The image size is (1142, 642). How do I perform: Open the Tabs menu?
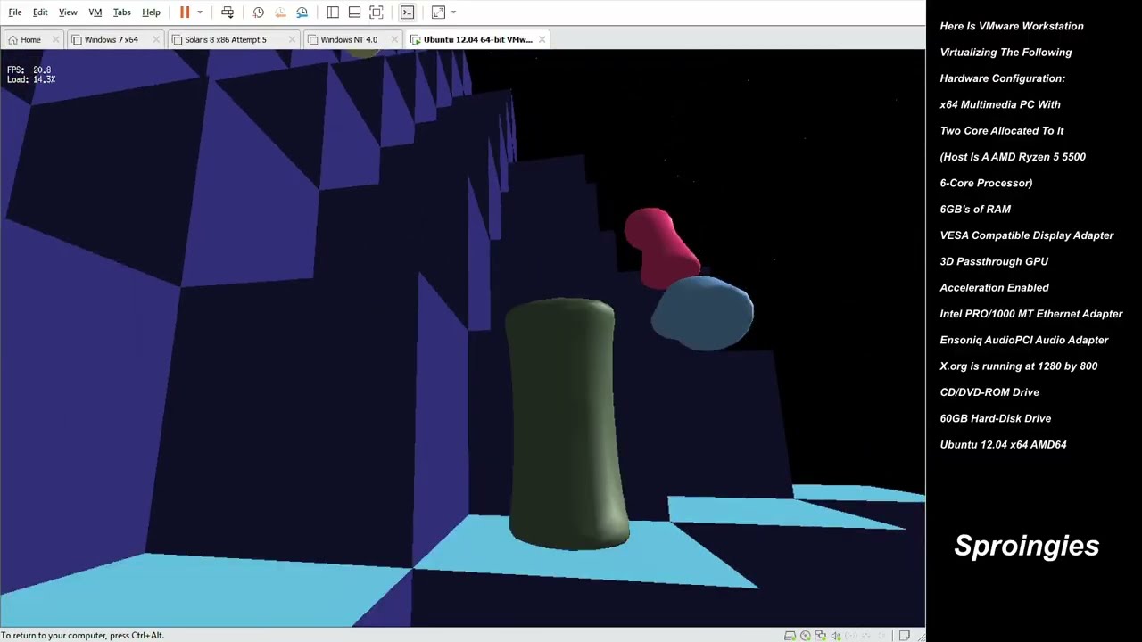click(x=122, y=12)
